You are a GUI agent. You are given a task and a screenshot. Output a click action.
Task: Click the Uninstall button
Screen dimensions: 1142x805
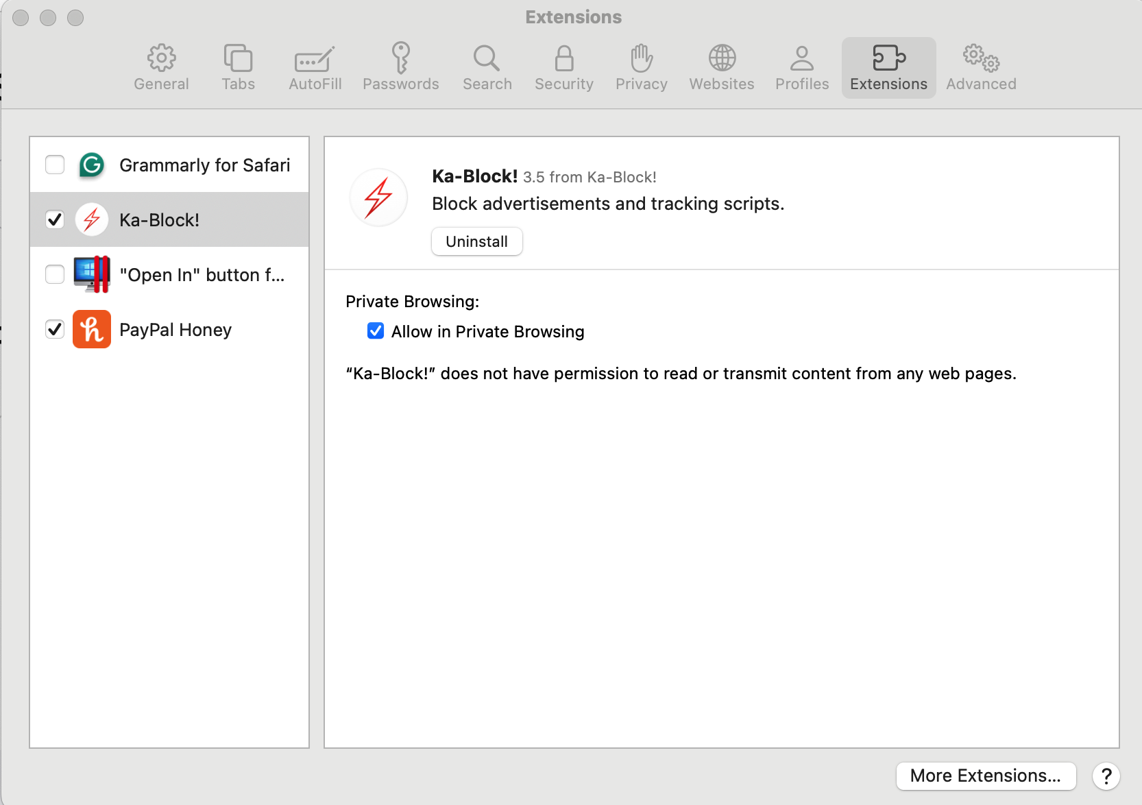pyautogui.click(x=477, y=241)
